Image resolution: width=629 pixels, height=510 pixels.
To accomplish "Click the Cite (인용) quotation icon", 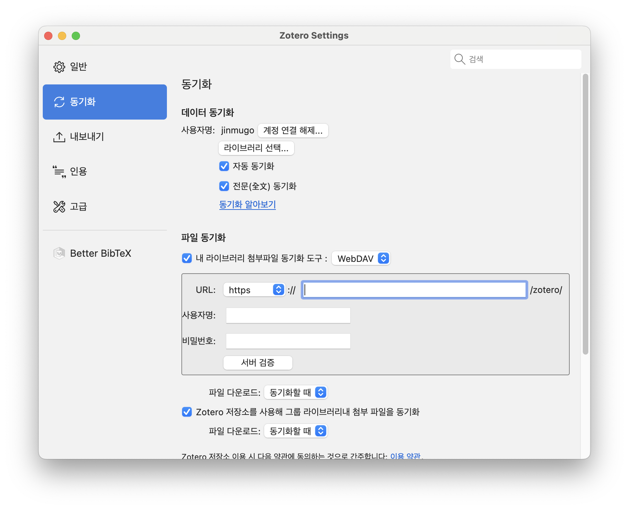I will pyautogui.click(x=59, y=172).
